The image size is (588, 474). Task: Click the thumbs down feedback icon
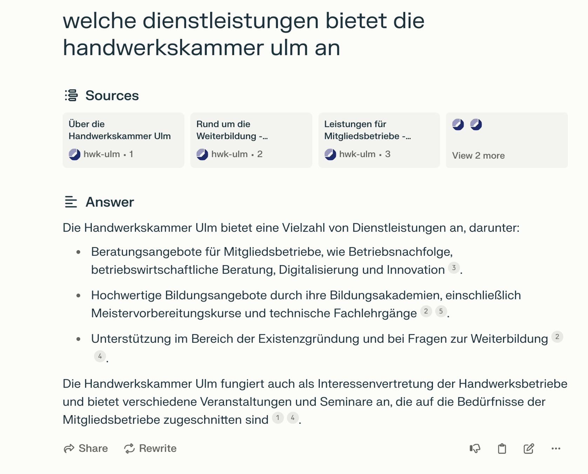click(x=475, y=448)
